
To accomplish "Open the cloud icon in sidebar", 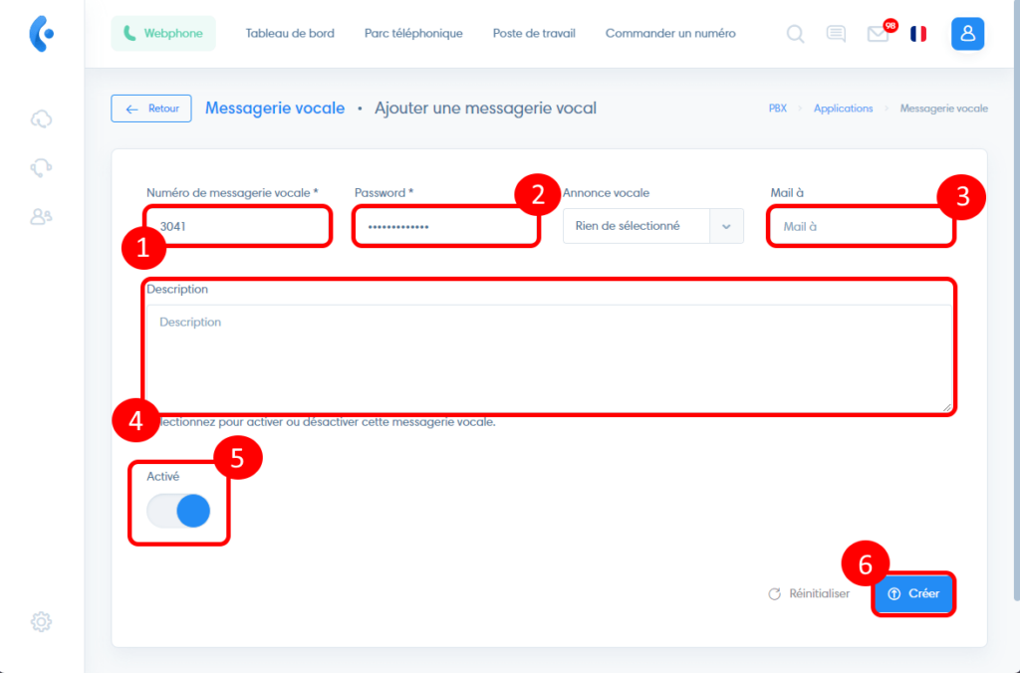I will click(x=41, y=119).
